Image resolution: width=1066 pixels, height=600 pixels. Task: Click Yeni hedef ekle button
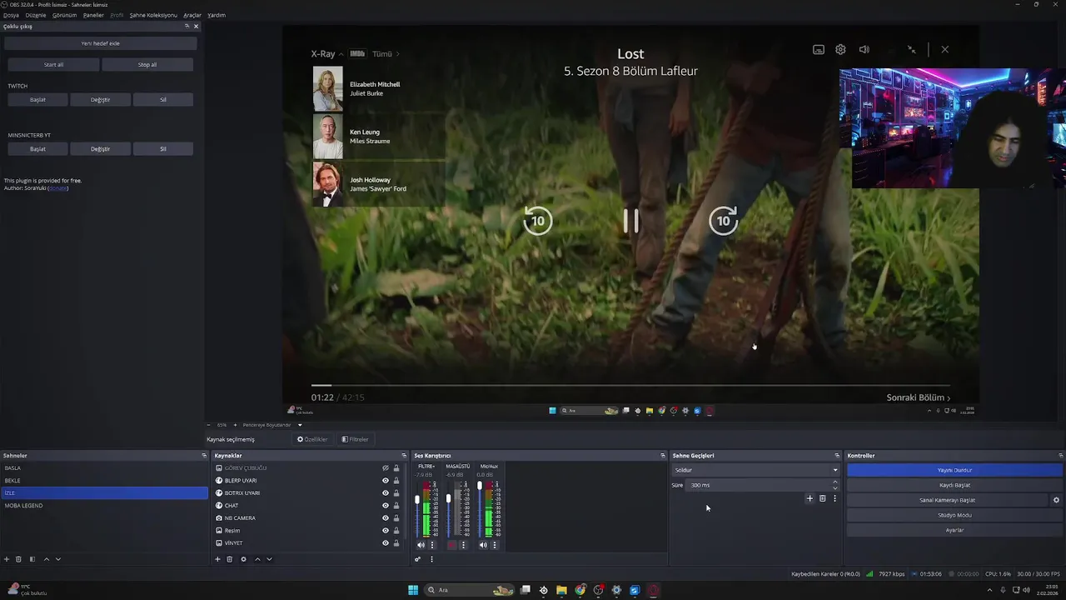pyautogui.click(x=100, y=43)
